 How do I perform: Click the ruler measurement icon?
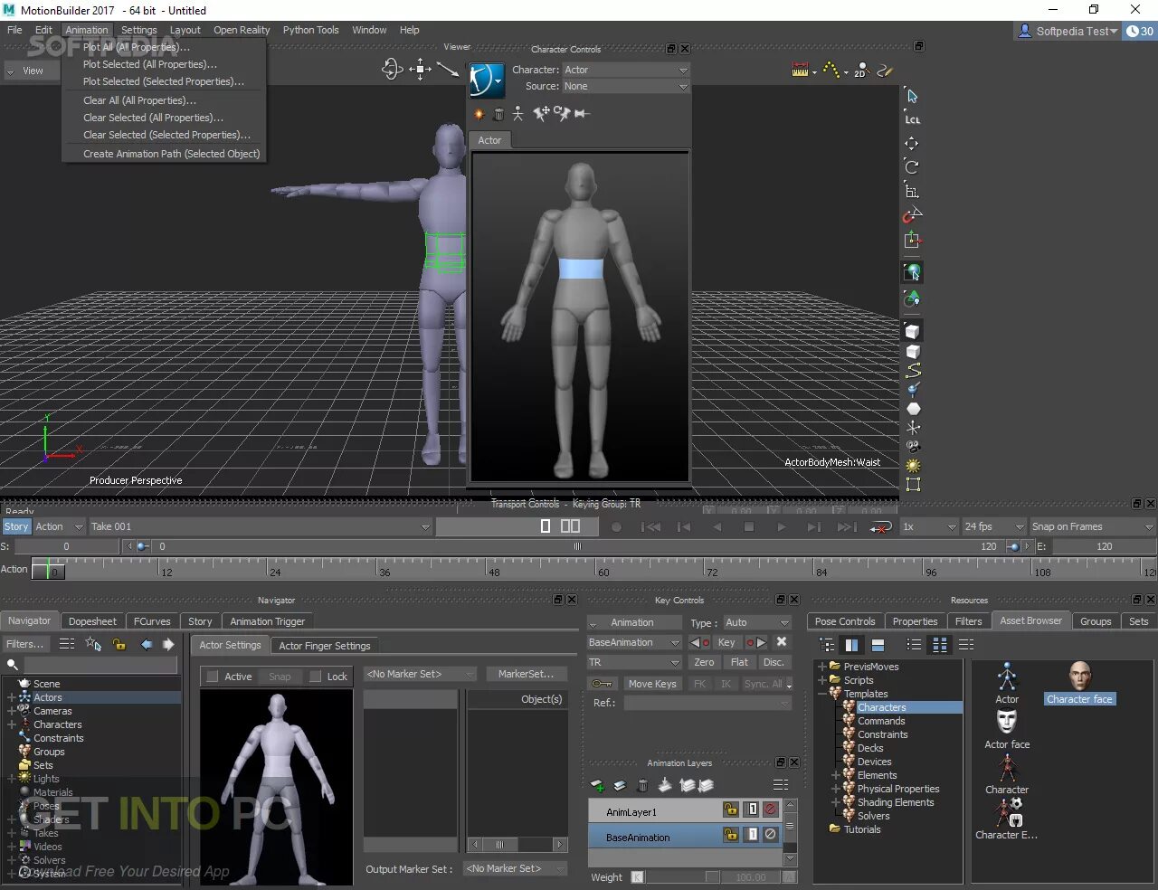[x=800, y=70]
